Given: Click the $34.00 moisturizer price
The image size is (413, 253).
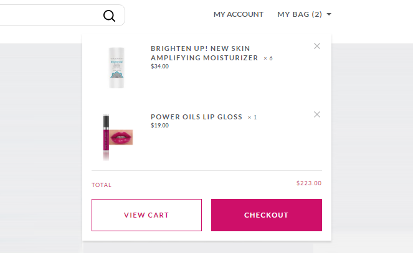Looking at the screenshot, I should pos(159,67).
